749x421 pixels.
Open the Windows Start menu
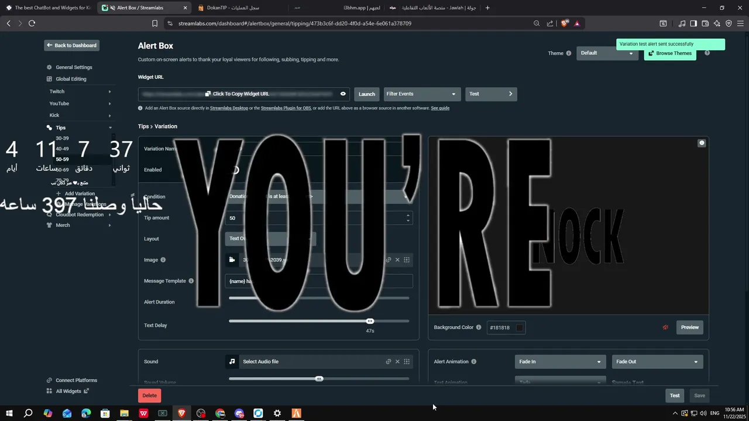[x=9, y=413]
